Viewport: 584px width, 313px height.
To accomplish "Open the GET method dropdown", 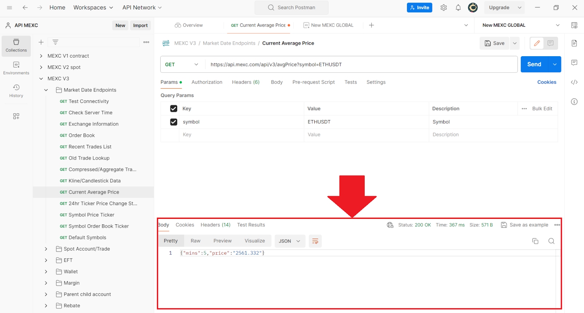I will (182, 65).
